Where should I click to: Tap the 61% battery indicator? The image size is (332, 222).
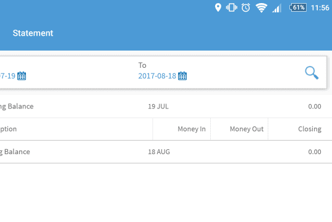point(298,7)
